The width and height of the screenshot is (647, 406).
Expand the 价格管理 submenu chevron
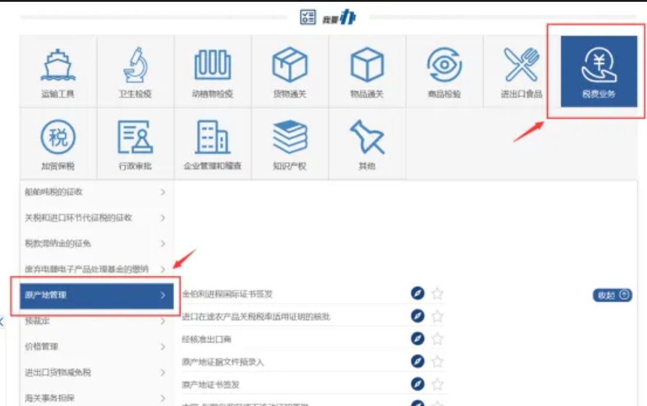pyautogui.click(x=163, y=347)
